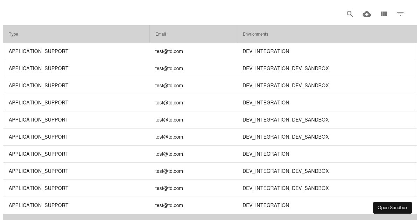
Task: Open the filter options panel
Action: tap(400, 14)
